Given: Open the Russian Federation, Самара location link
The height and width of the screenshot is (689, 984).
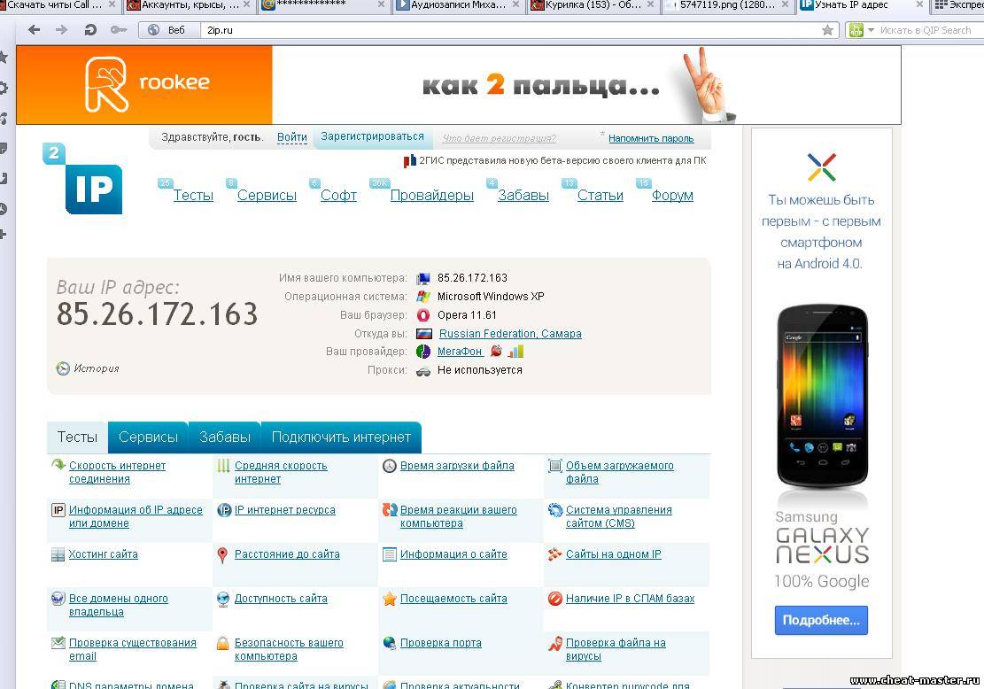Looking at the screenshot, I should (x=510, y=334).
